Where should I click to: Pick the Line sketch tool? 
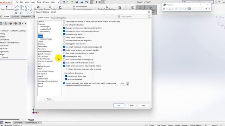click(16, 6)
